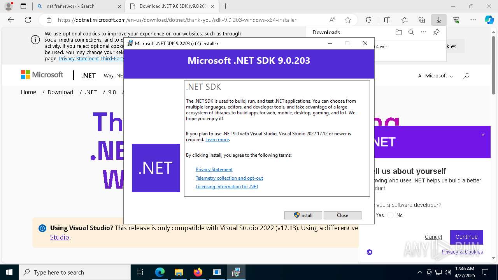Go back using the browser back arrow
Image resolution: width=498 pixels, height=280 pixels.
point(11,20)
